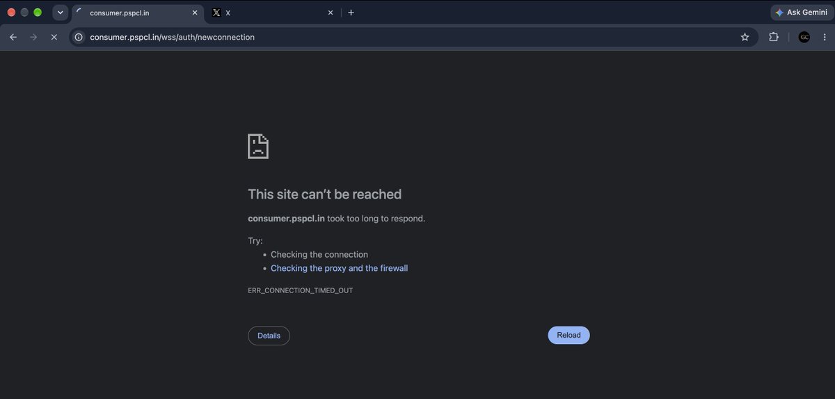Open a new tab with plus
This screenshot has height=399, width=835.
pyautogui.click(x=351, y=13)
